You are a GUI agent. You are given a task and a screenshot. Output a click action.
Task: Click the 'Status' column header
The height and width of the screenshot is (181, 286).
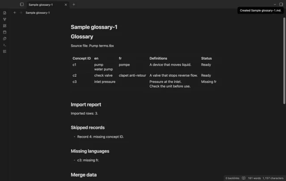(x=206, y=58)
